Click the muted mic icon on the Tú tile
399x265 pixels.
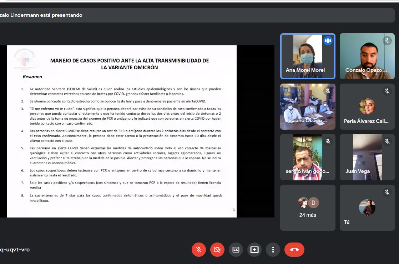pyautogui.click(x=387, y=192)
